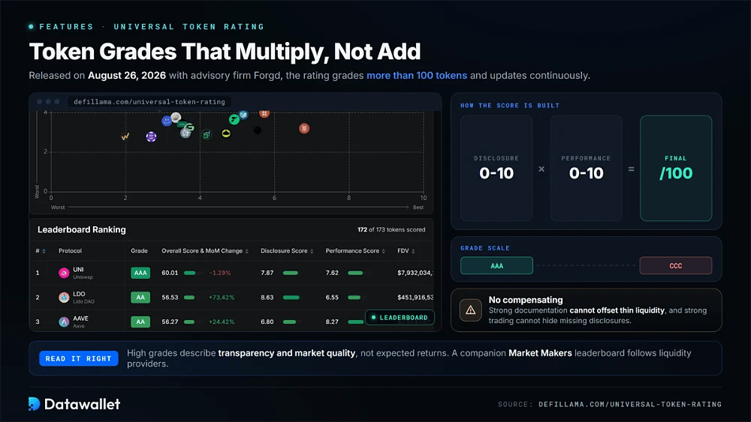Click the Datawallet logo icon
Viewport: 751px width, 422px height.
tap(34, 404)
